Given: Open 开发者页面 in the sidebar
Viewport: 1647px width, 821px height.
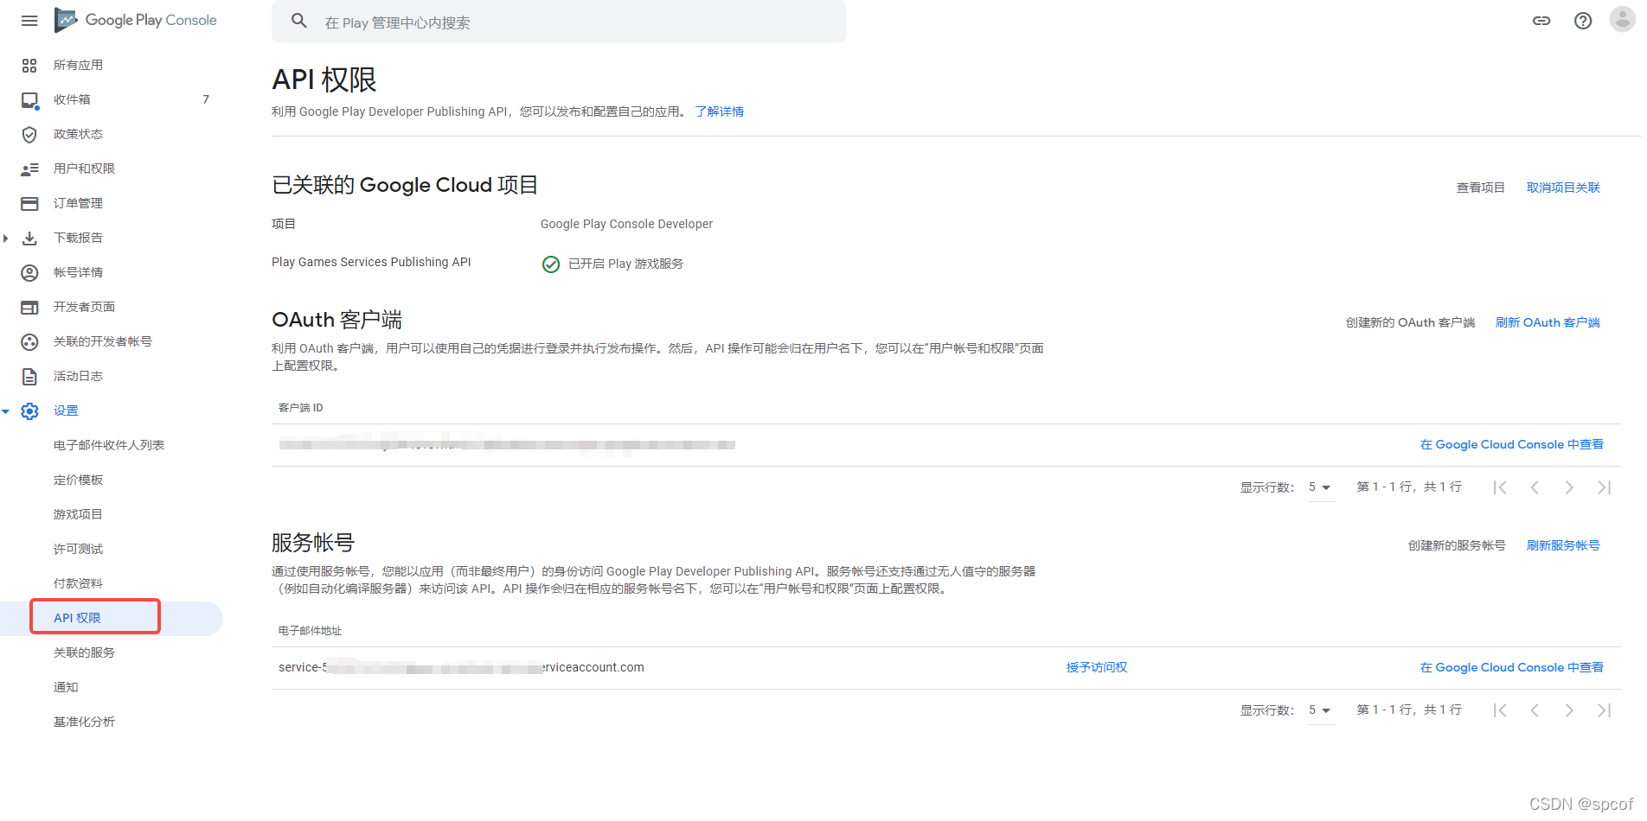Looking at the screenshot, I should click(x=84, y=307).
